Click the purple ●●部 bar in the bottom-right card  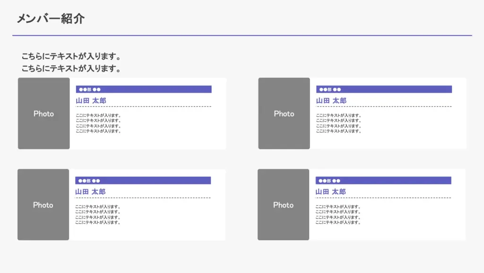point(383,181)
